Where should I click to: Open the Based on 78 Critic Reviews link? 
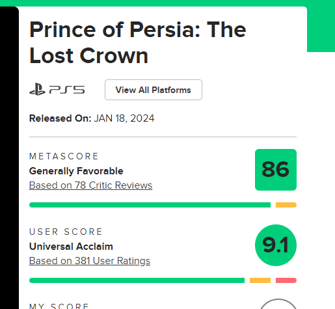pyautogui.click(x=90, y=185)
